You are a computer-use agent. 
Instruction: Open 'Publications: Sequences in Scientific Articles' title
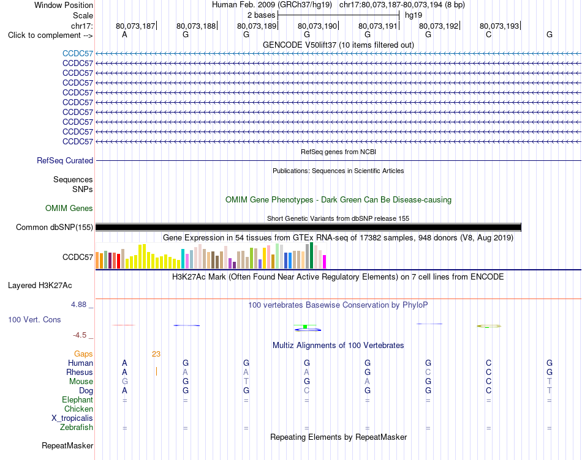click(x=338, y=171)
